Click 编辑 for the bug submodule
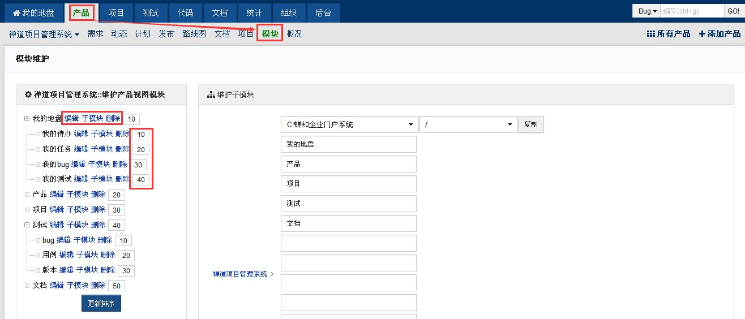The image size is (745, 319). 63,240
